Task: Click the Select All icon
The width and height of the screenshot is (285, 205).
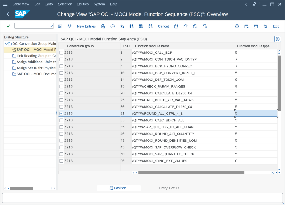Action: (132, 26)
